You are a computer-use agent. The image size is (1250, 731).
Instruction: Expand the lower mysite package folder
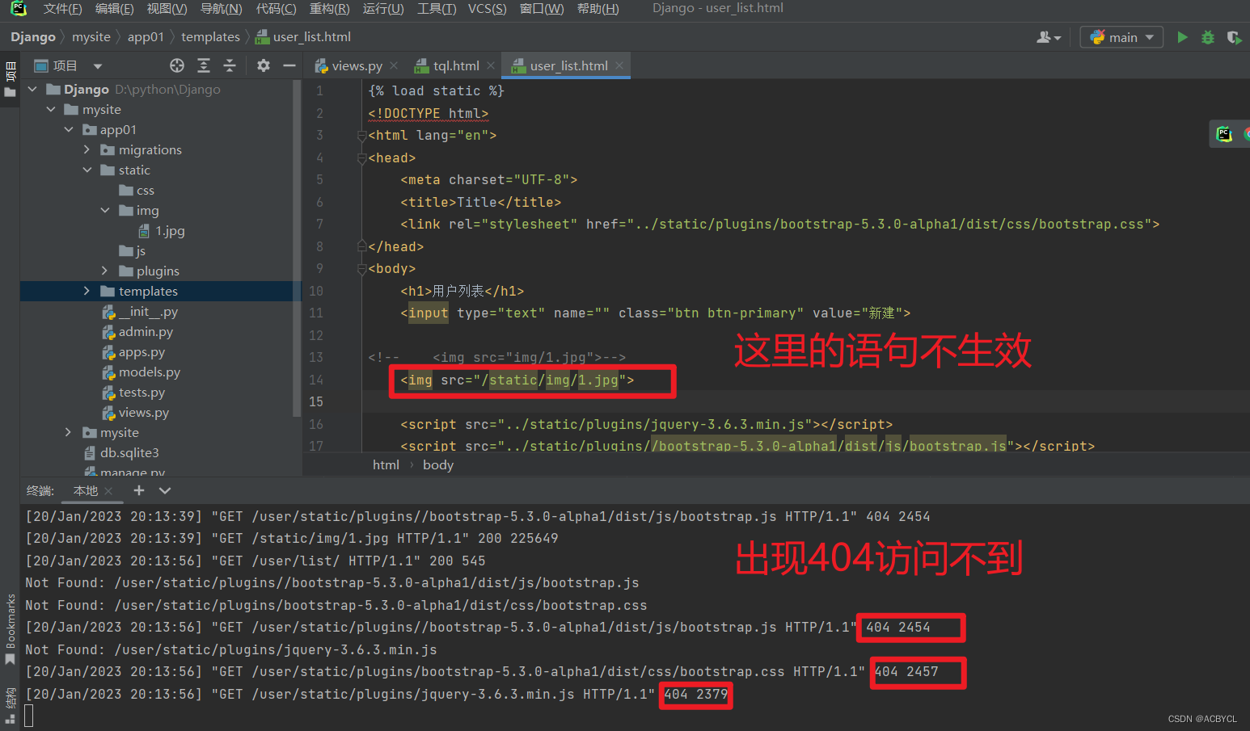pos(69,432)
